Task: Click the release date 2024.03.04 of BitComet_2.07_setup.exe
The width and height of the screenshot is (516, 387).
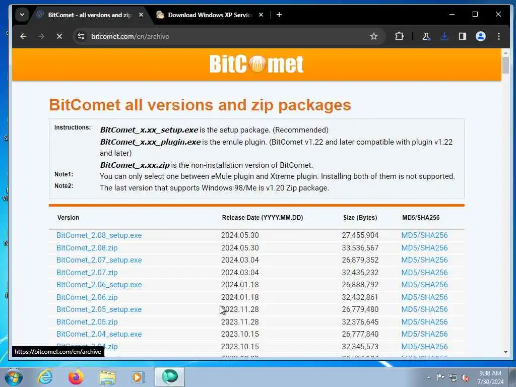Action: 240,260
